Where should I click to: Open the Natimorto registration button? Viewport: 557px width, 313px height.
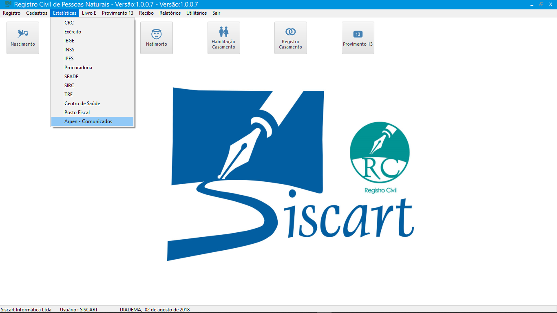[157, 38]
